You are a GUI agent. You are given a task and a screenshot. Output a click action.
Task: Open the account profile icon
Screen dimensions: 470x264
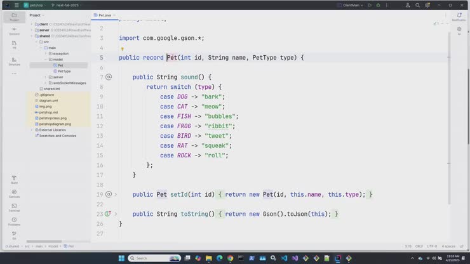coord(408,5)
